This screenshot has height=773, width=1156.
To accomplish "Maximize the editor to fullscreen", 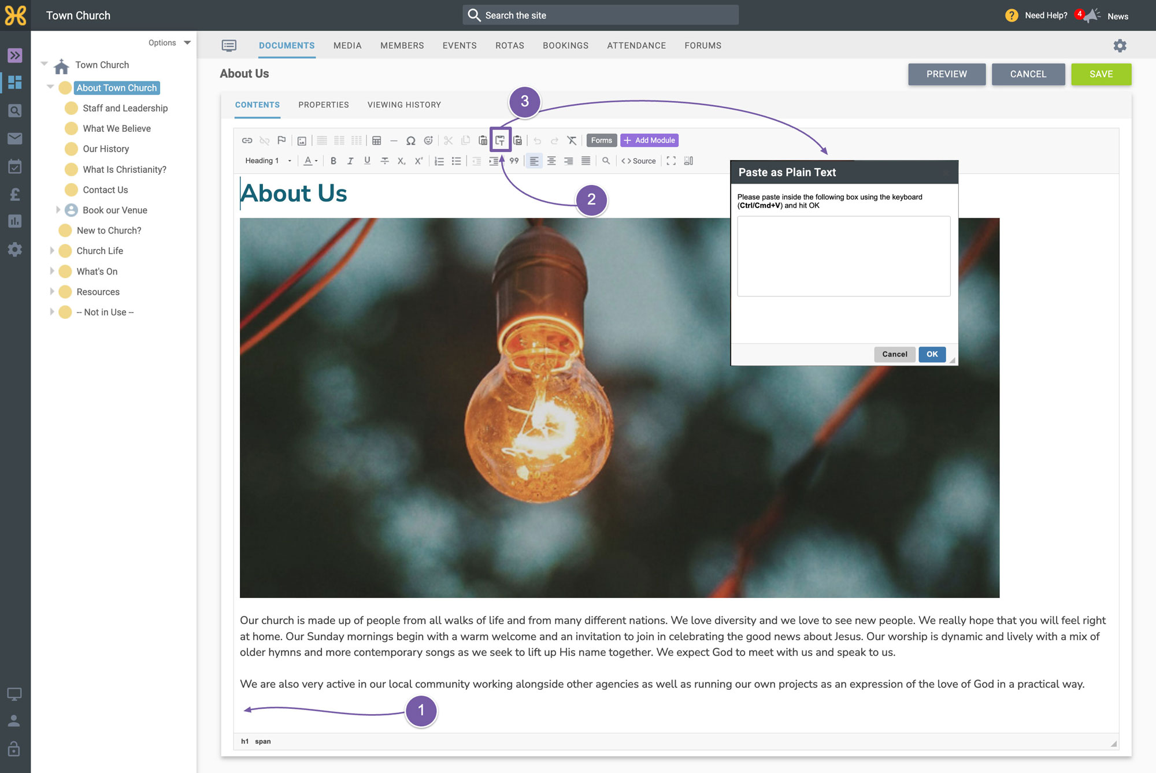I will [x=671, y=161].
